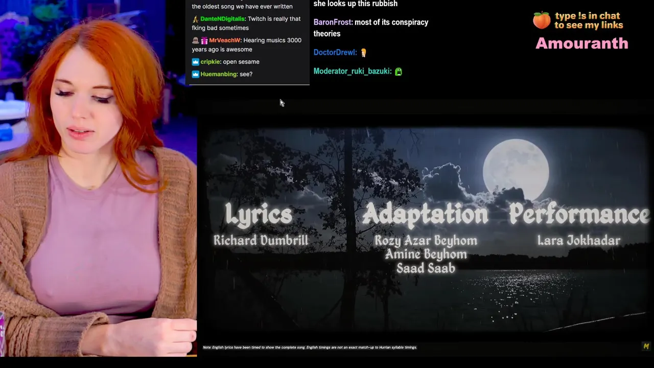Click the English lyrics note under video
Image resolution: width=654 pixels, height=368 pixels.
point(310,348)
